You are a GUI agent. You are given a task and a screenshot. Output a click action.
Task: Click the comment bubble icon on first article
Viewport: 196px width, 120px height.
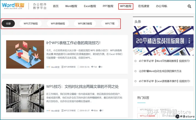(x=99, y=67)
